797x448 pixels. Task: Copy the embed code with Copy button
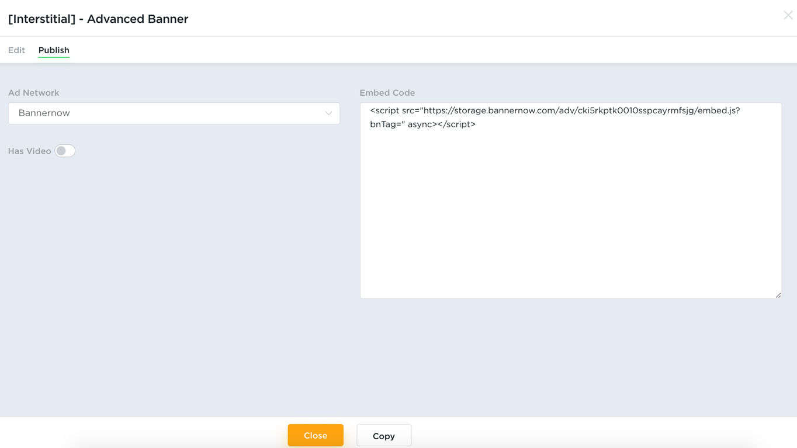[x=384, y=436]
